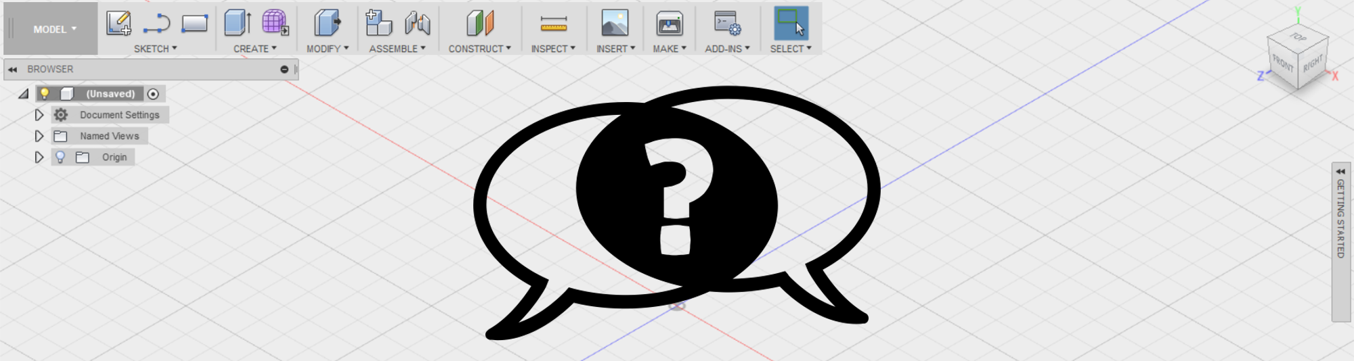Select the Document Settings label

(x=120, y=115)
